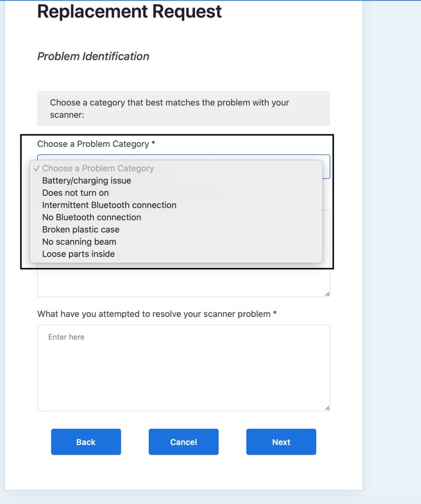The width and height of the screenshot is (421, 504).
Task: Click the resize handle of the upper text area
Action: (x=327, y=294)
